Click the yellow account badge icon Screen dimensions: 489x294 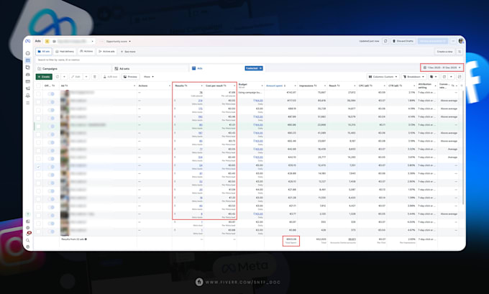click(47, 41)
